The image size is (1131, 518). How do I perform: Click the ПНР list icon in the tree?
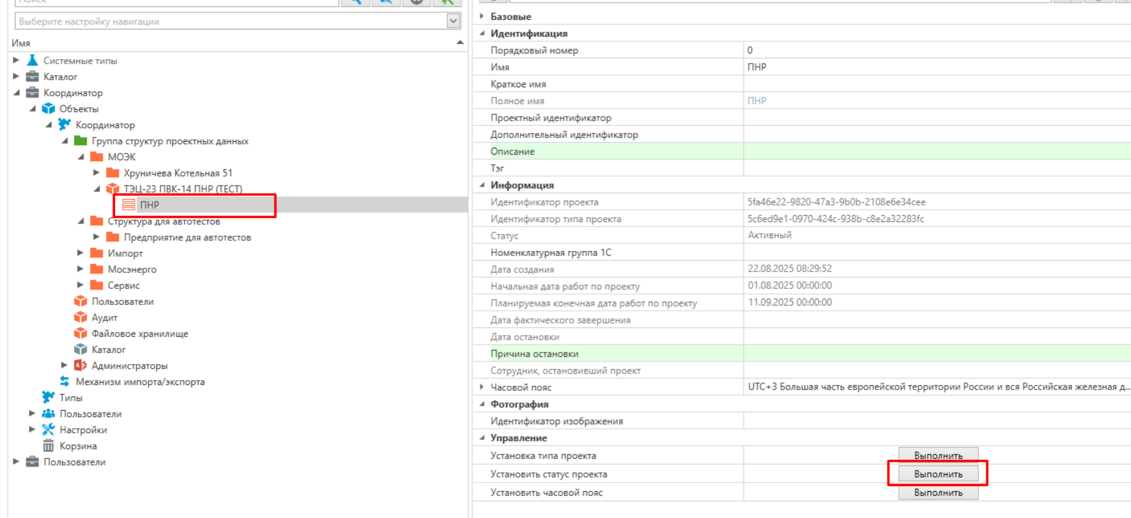point(129,205)
